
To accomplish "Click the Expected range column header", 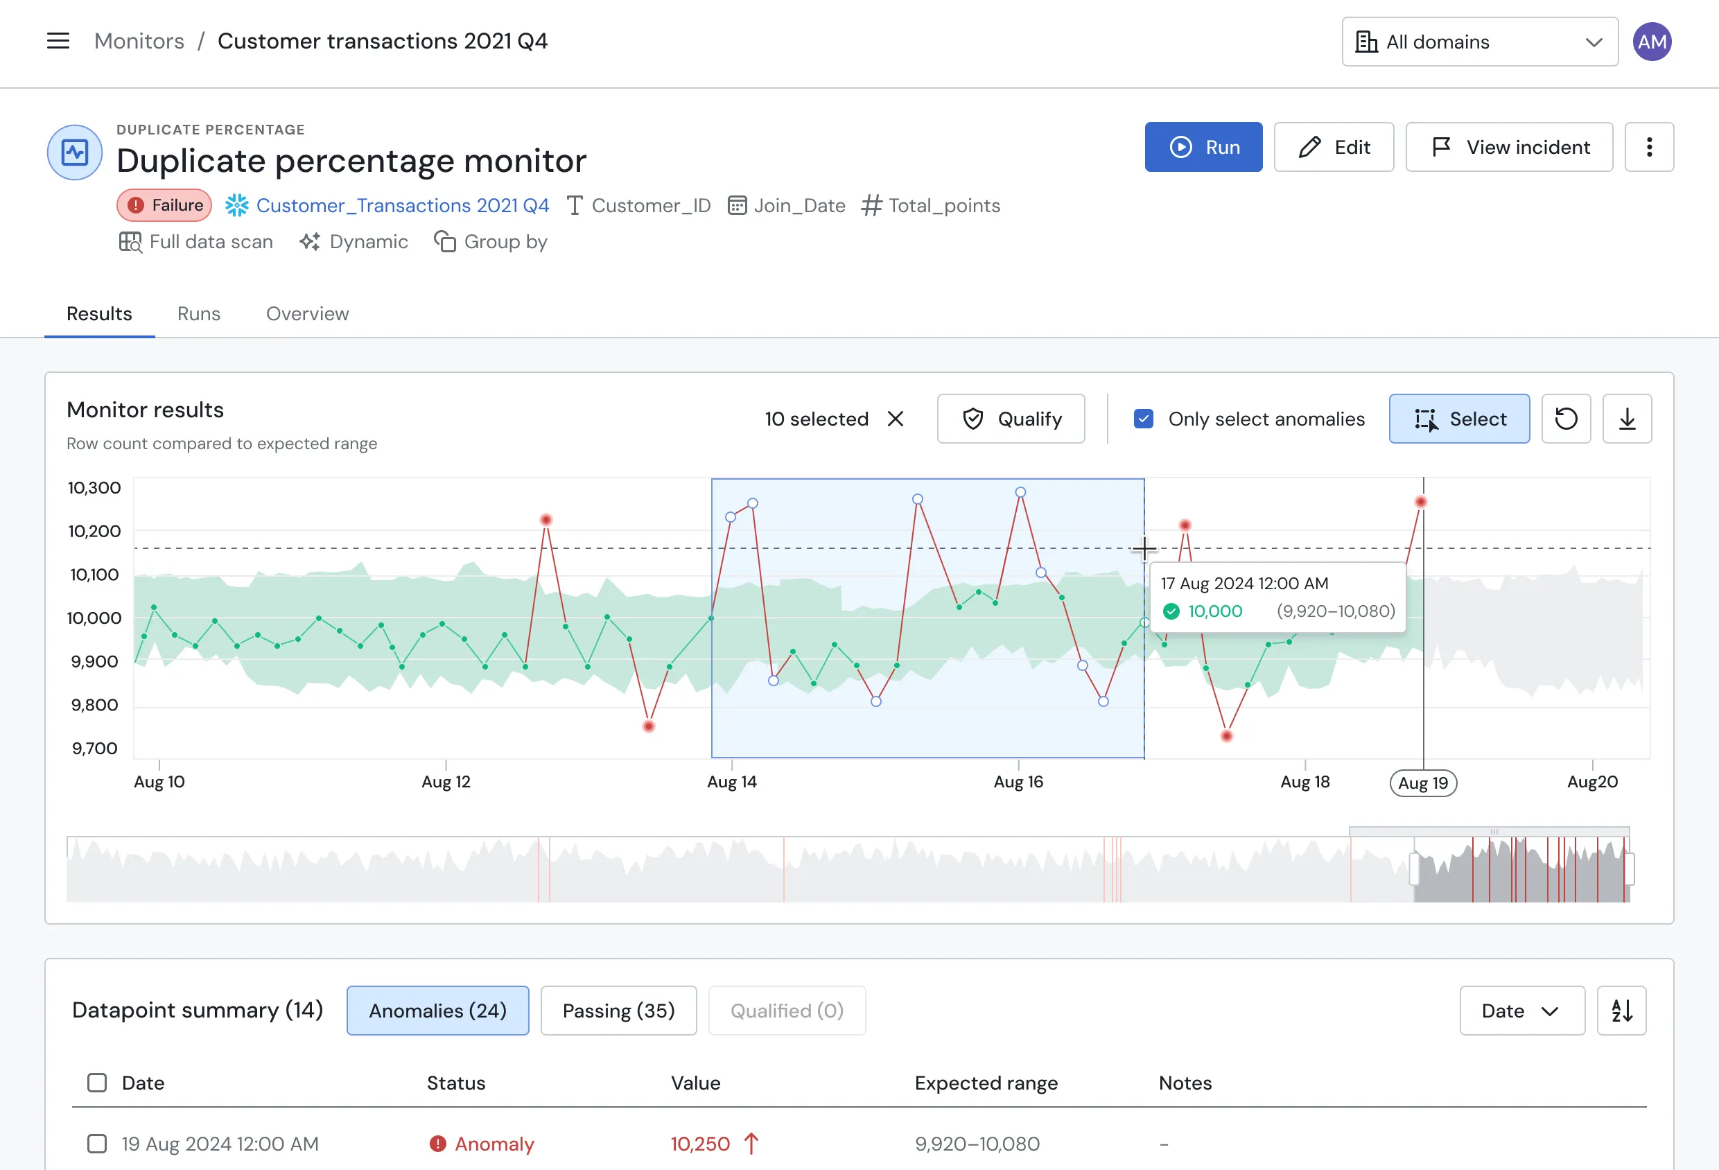I will click(986, 1083).
